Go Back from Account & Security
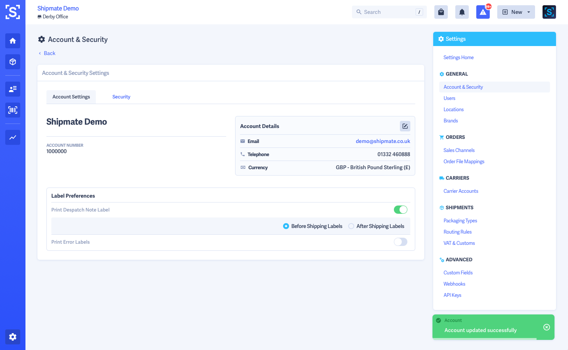This screenshot has height=350, width=568. [47, 53]
